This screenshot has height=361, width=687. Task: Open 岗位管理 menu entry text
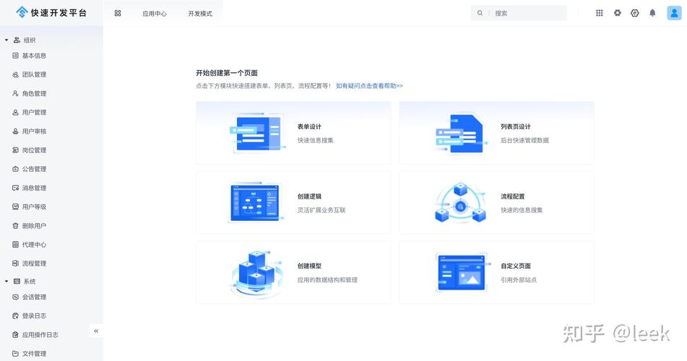[34, 150]
